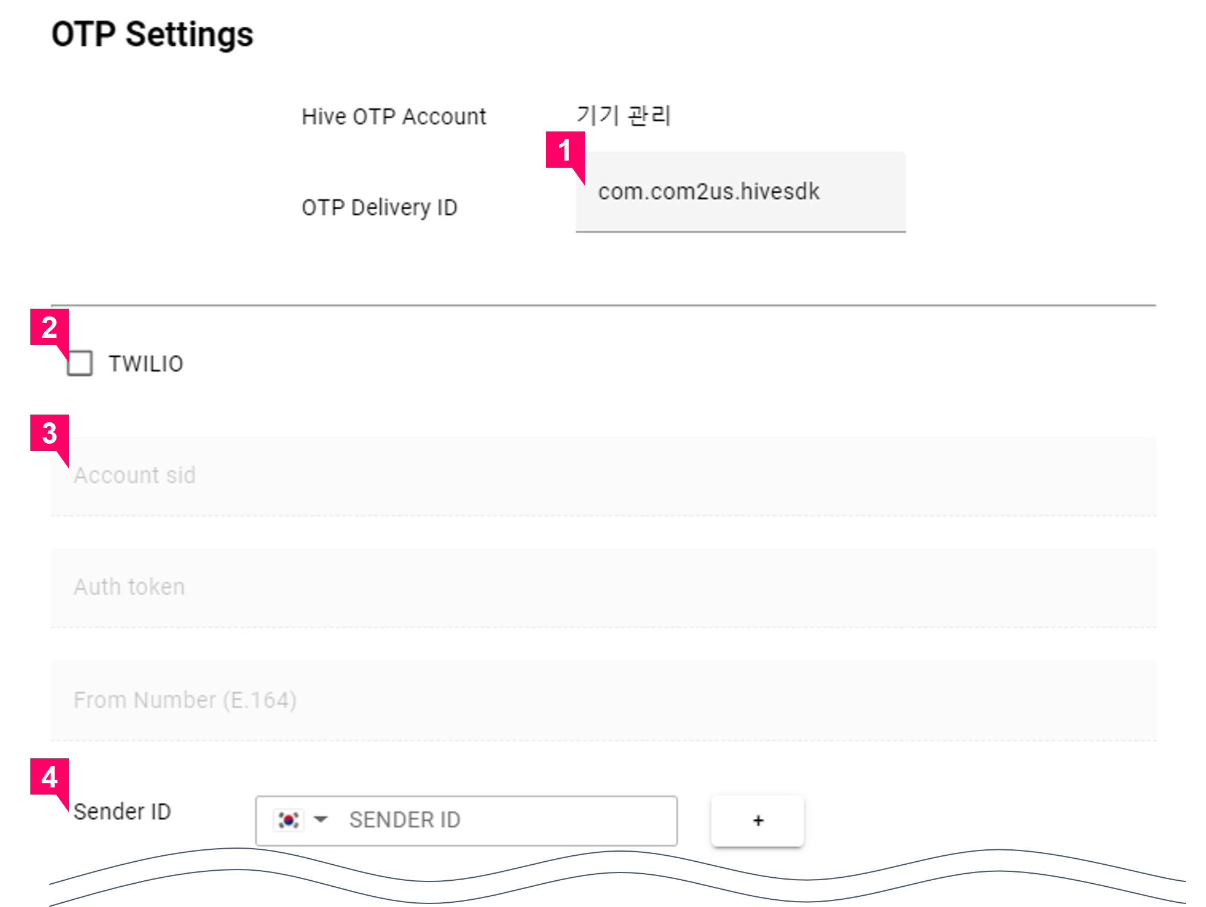
Task: Click the dropdown arrow beside the Korean flag
Action: 319,820
